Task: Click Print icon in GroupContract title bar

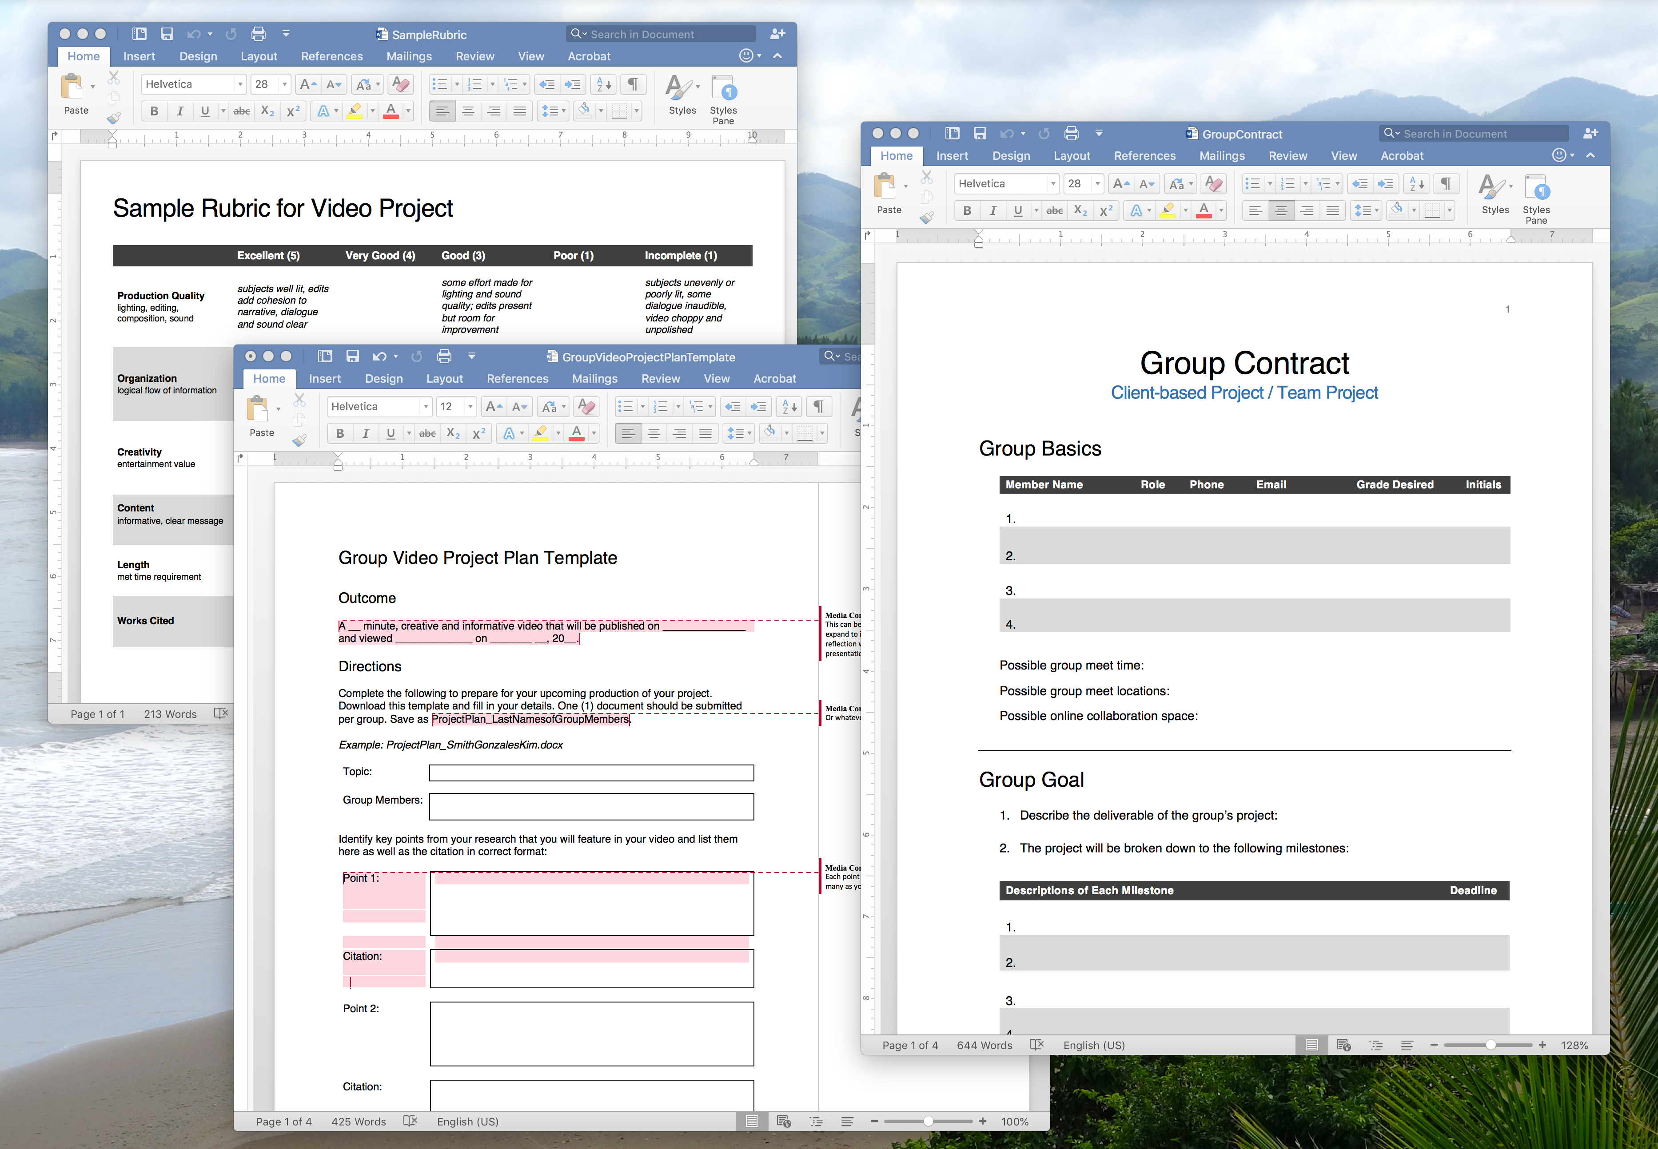Action: pyautogui.click(x=1072, y=133)
